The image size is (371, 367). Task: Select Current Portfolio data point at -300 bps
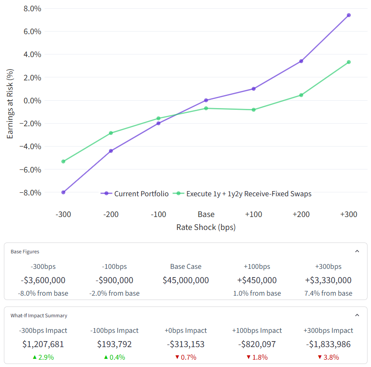64,192
